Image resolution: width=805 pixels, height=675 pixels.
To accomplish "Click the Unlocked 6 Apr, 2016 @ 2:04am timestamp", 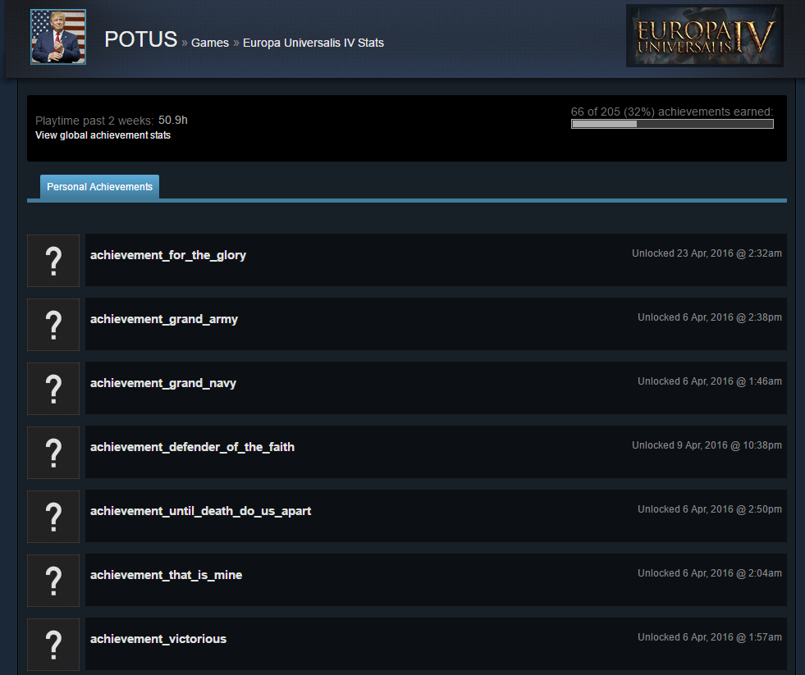I will (710, 572).
